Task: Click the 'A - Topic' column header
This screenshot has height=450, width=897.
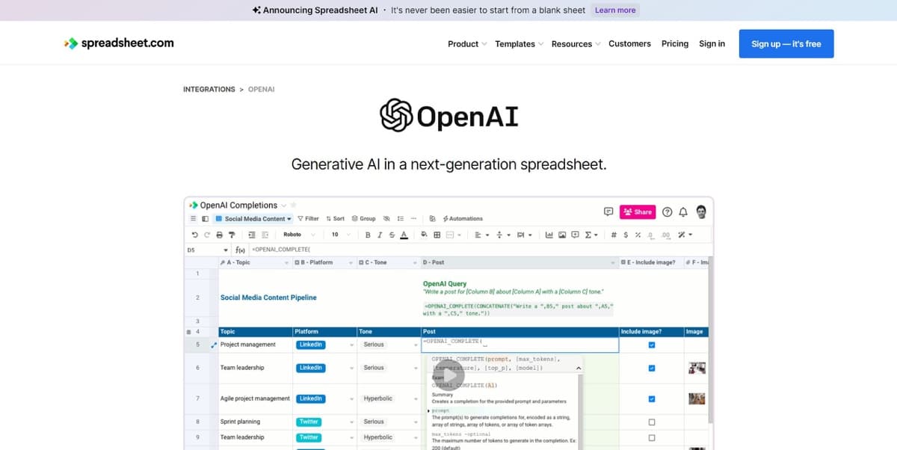Action: click(254, 262)
